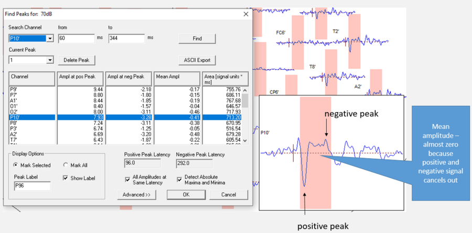Click the 'to' latency input field
Viewport: 472px width, 233px height.
pos(126,38)
